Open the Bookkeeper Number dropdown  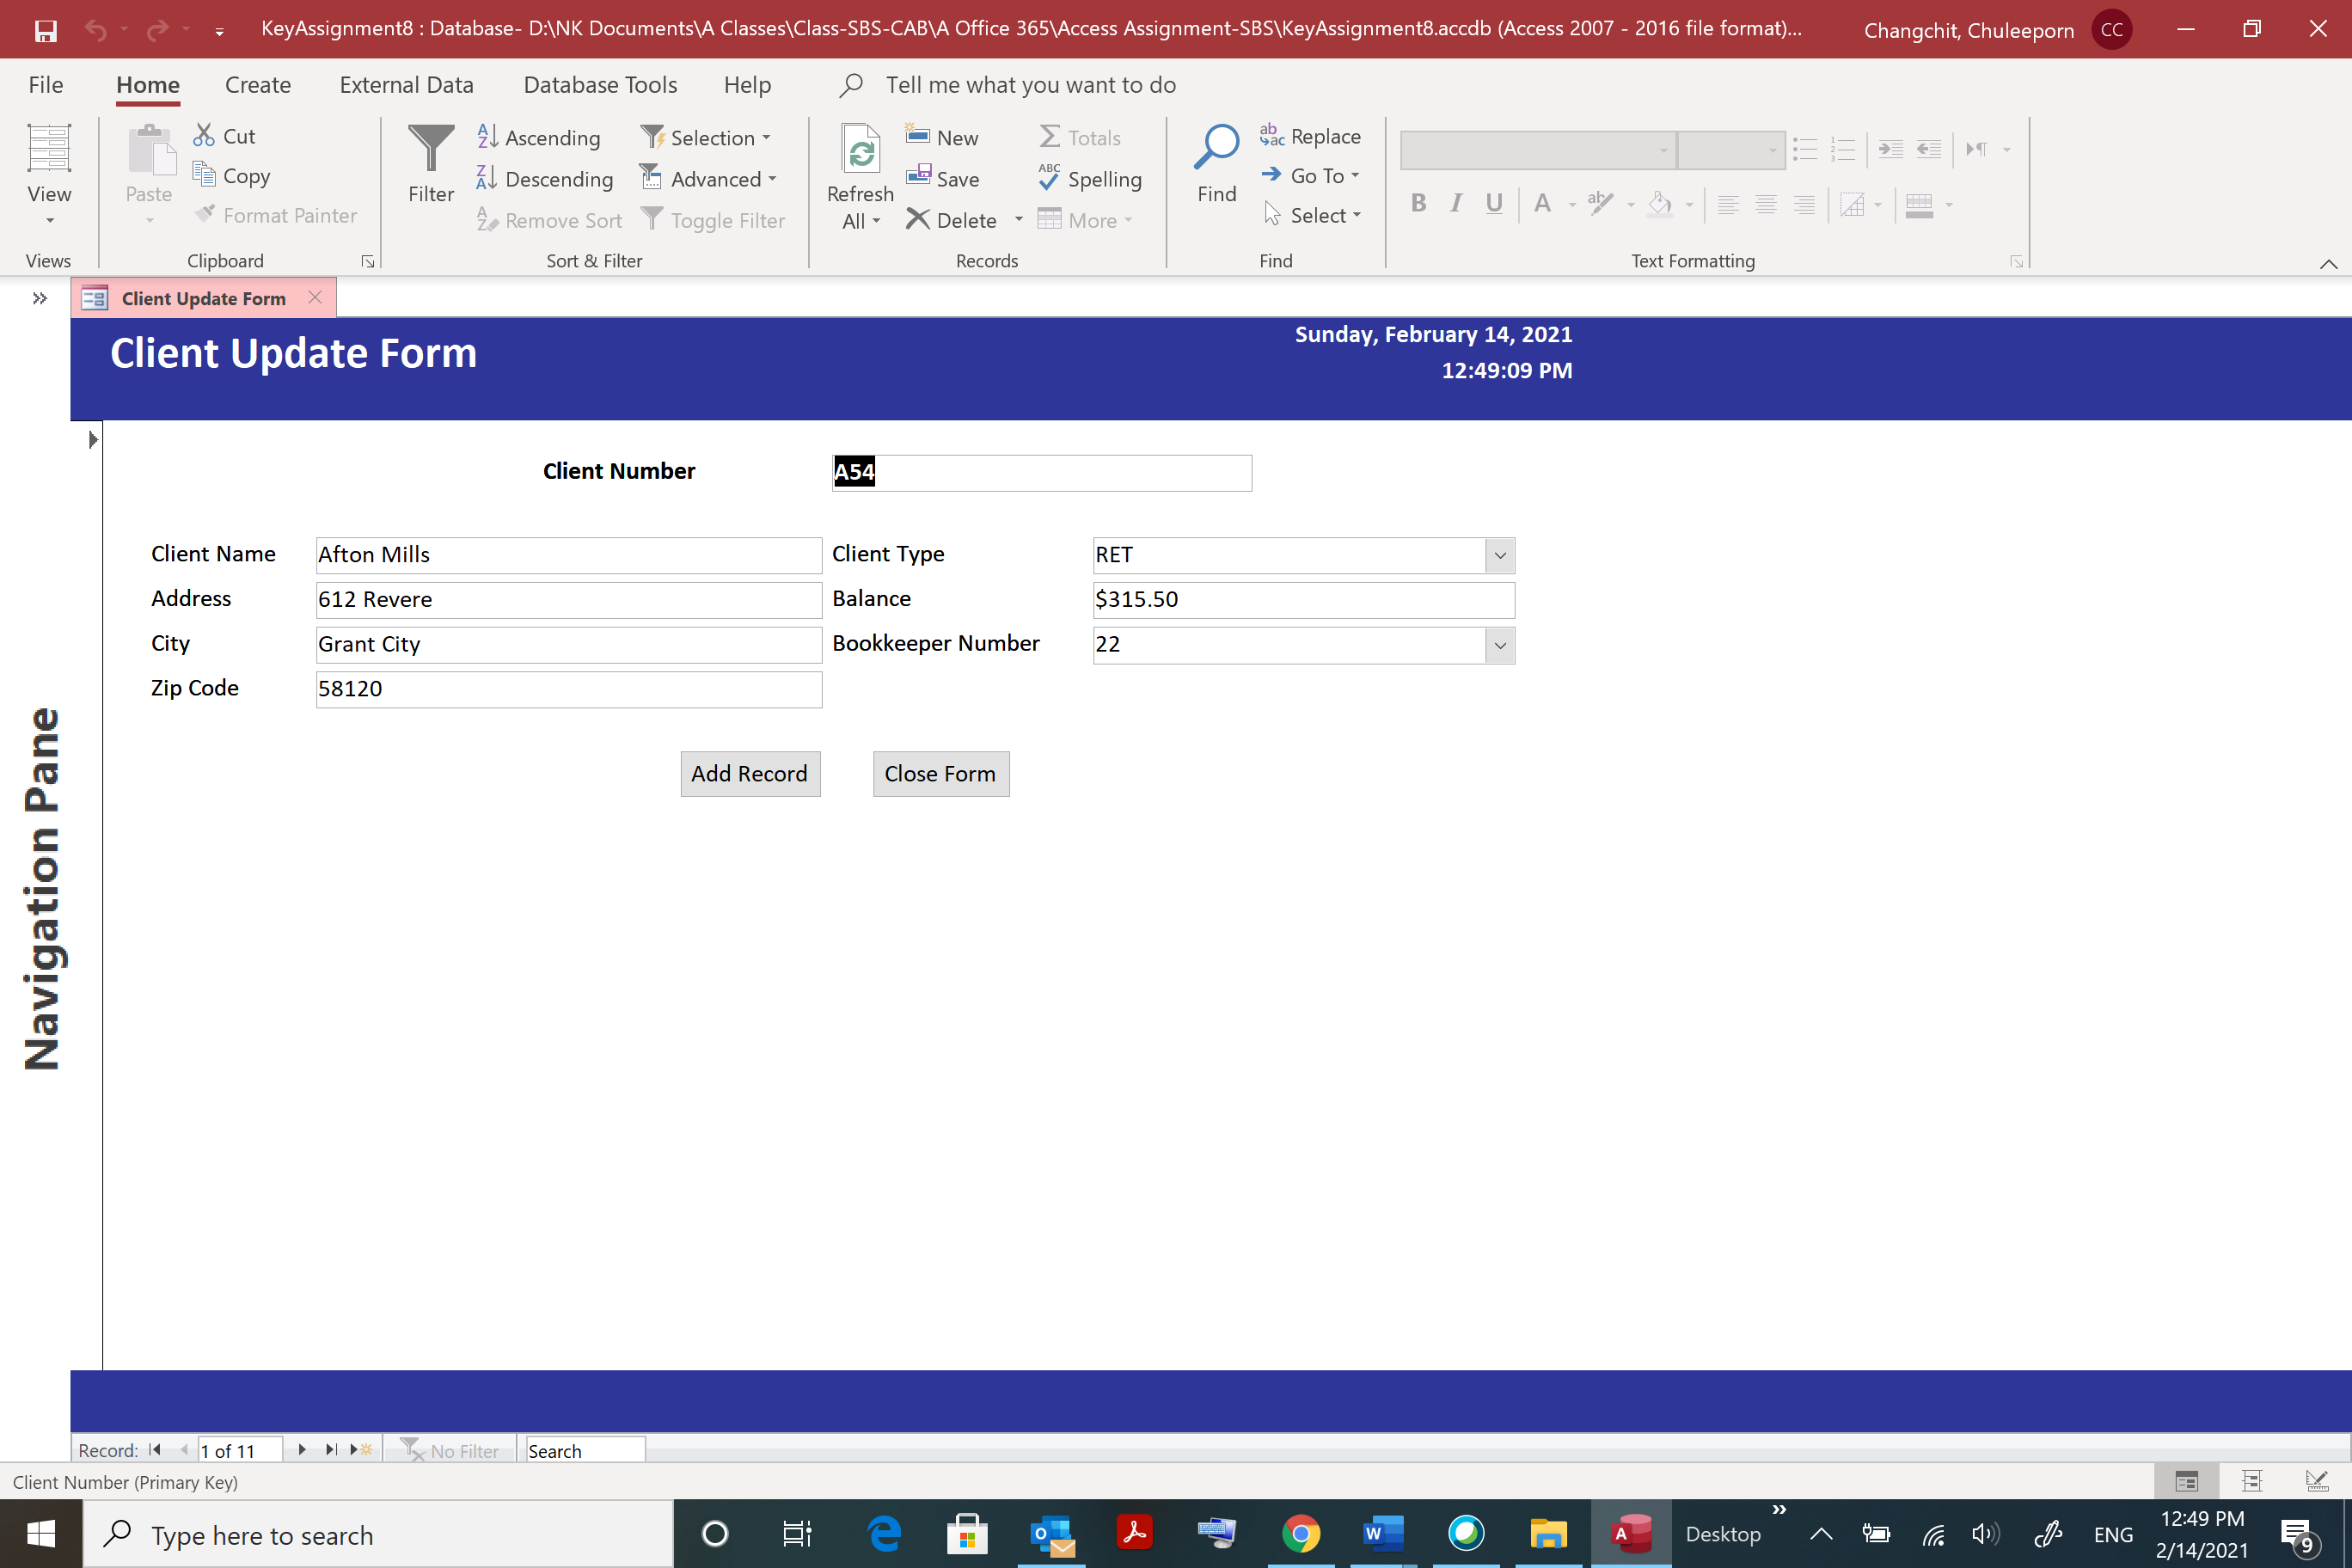pos(1499,645)
